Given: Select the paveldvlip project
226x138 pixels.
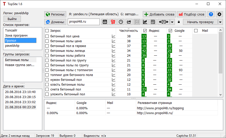Looking at the screenshot, I should pos(20,45).
